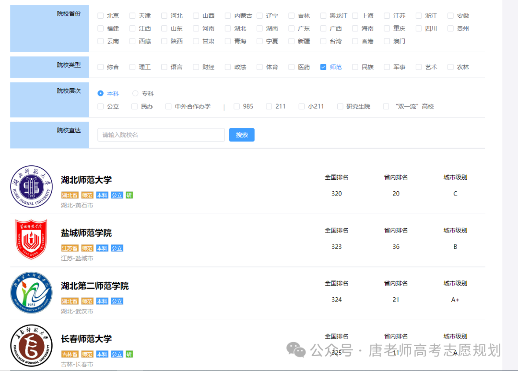Tick the 江苏 province checkbox
Image resolution: width=518 pixels, height=371 pixels.
[x=387, y=15]
